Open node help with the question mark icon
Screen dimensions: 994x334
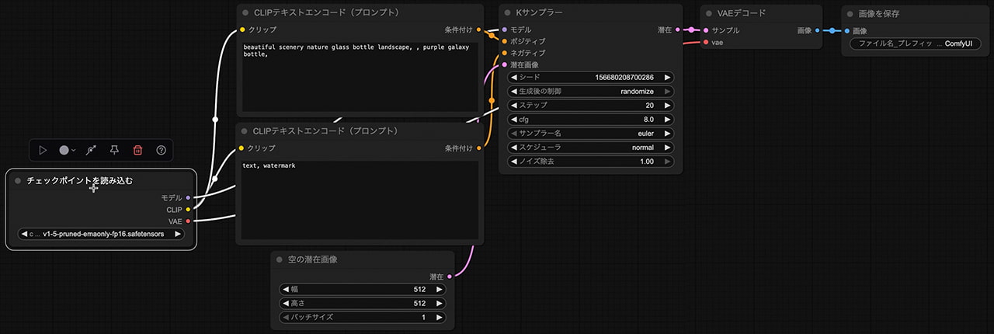[x=161, y=150]
